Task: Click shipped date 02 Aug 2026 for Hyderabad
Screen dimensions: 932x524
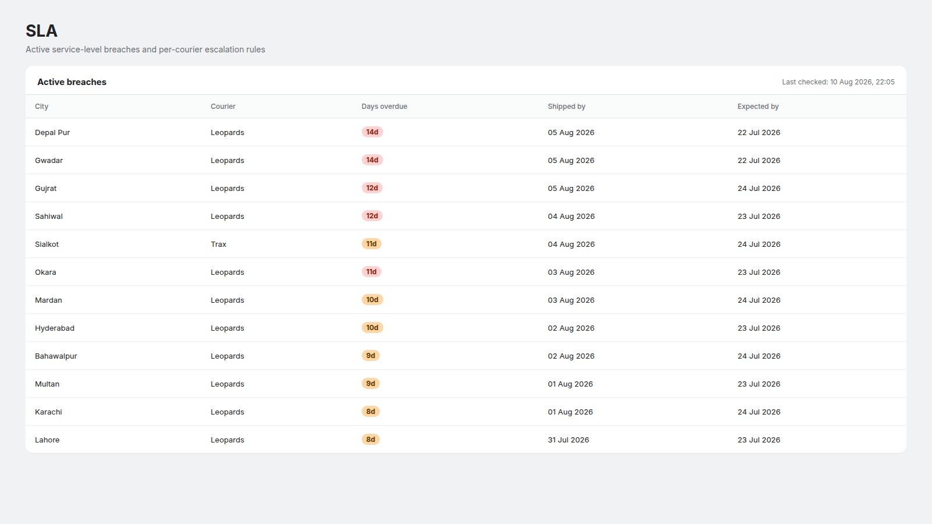Action: (571, 328)
